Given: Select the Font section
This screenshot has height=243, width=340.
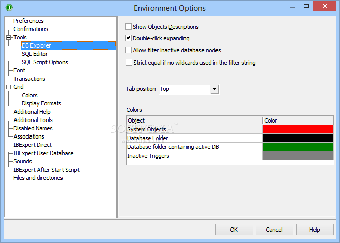Looking at the screenshot, I should pos(19,70).
